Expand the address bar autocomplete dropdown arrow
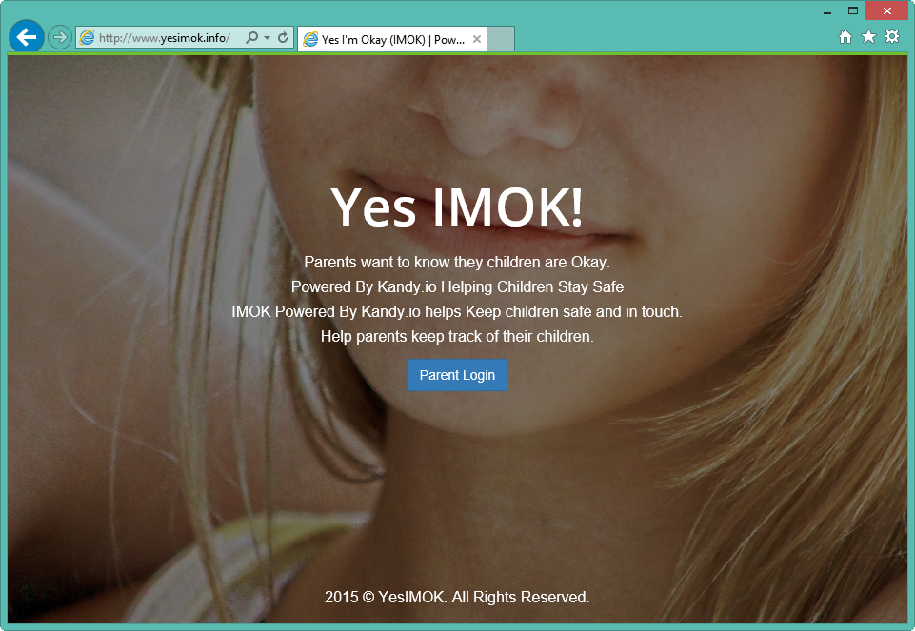This screenshot has width=915, height=631. click(x=268, y=38)
